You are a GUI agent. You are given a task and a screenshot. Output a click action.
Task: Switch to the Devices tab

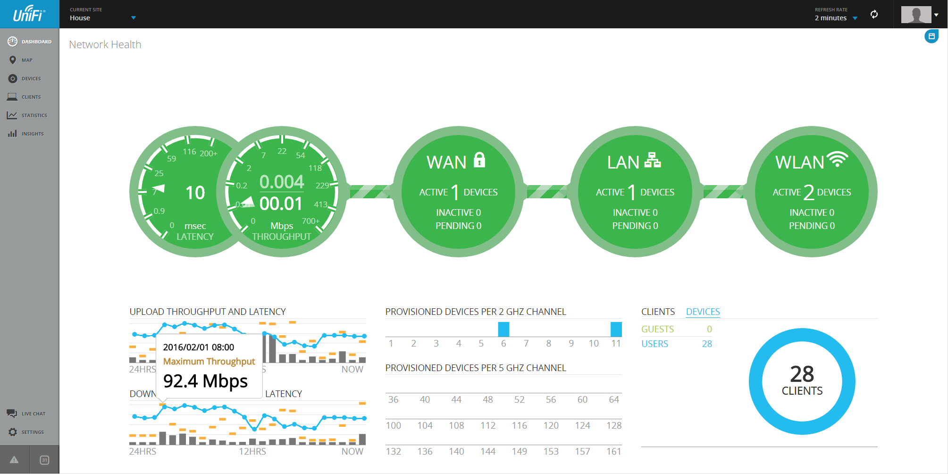point(703,312)
